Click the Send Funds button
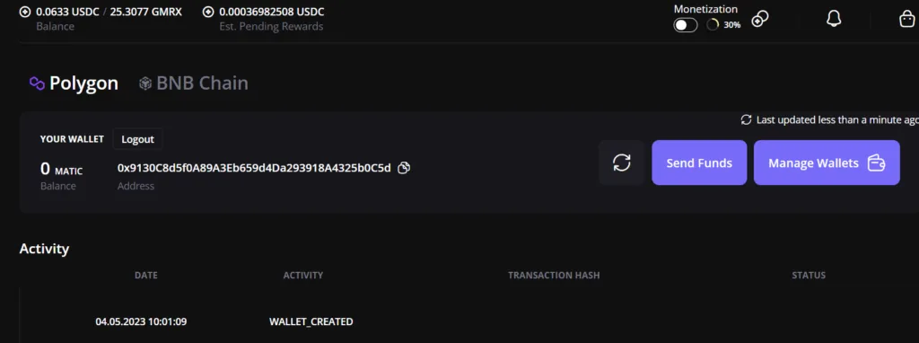Image resolution: width=919 pixels, height=343 pixels. pos(699,163)
